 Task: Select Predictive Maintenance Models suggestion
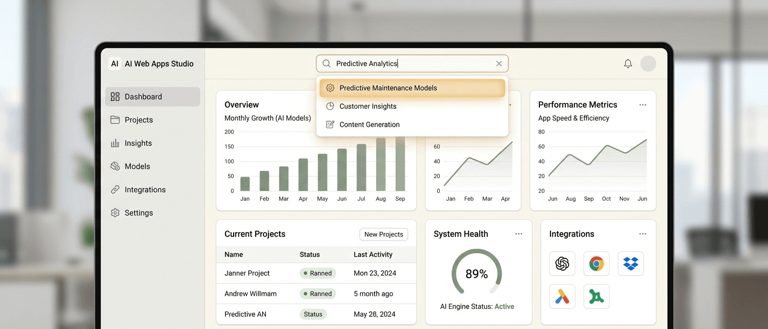tap(412, 88)
